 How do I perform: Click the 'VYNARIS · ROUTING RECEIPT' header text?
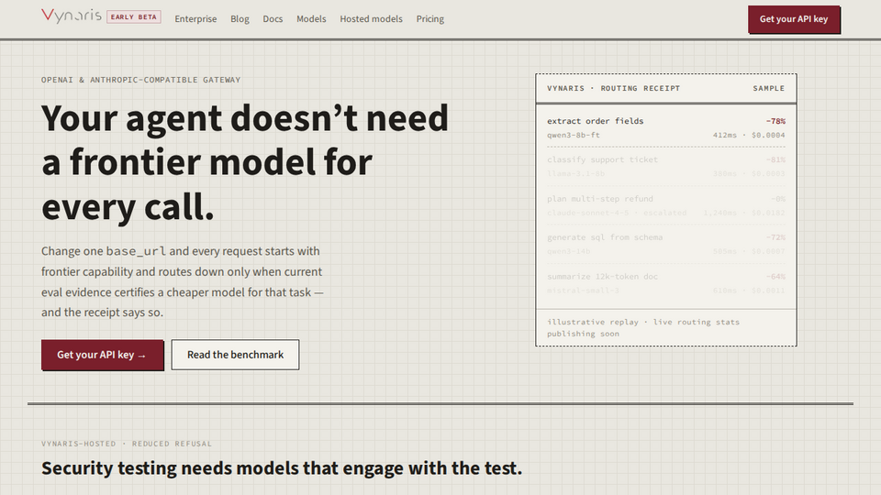point(613,88)
